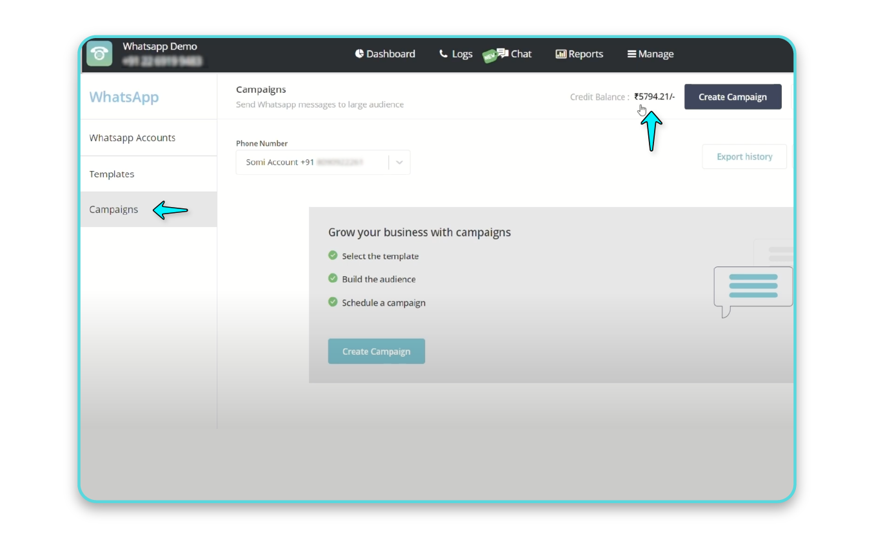Click the Export history button
874x538 pixels.
coord(744,156)
